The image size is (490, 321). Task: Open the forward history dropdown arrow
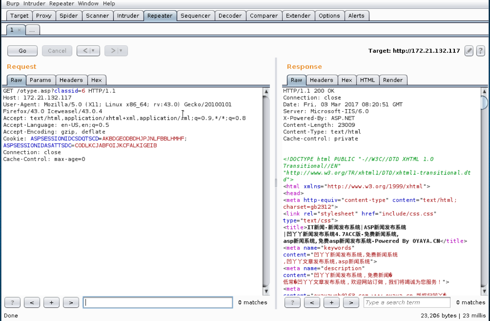(x=121, y=51)
